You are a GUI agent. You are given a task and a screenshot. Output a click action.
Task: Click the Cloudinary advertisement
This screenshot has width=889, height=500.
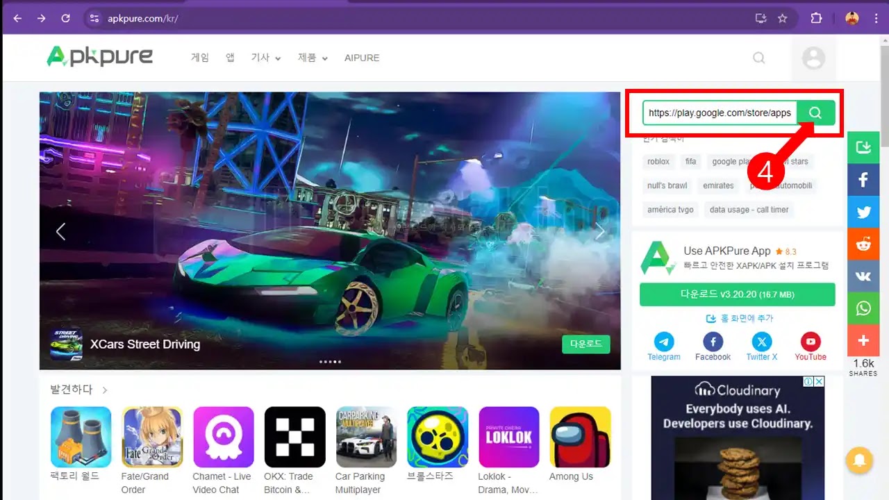(x=738, y=437)
